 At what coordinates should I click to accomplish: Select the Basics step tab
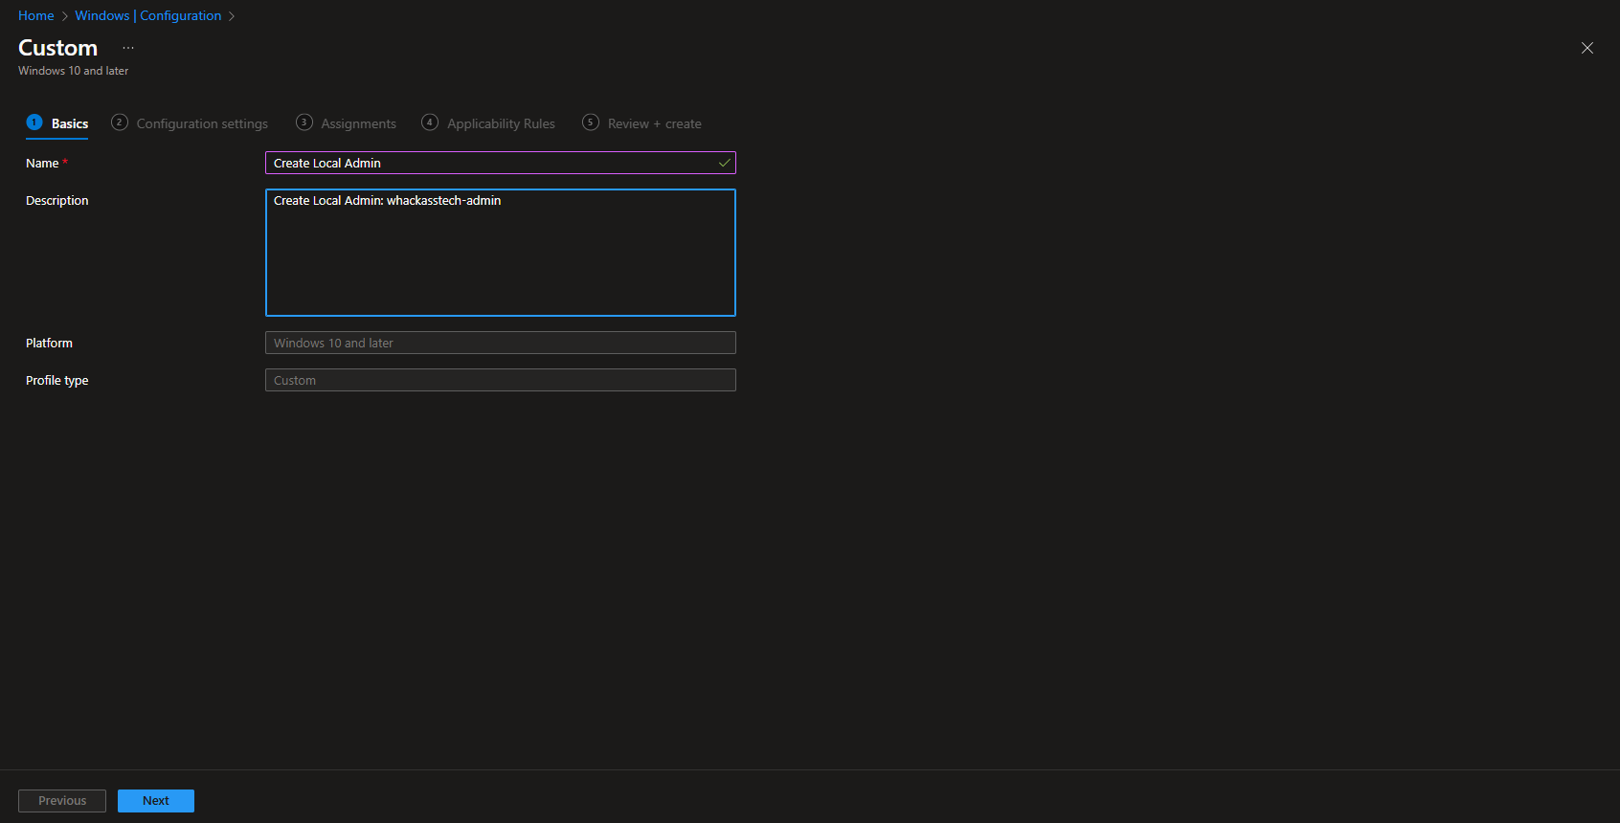click(x=57, y=123)
